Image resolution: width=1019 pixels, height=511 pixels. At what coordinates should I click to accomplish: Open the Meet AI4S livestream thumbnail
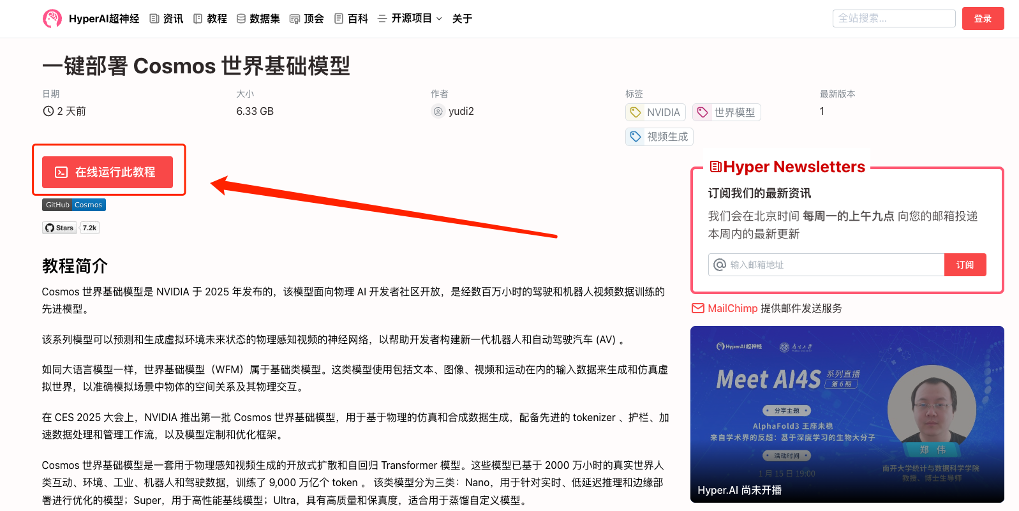(x=847, y=414)
